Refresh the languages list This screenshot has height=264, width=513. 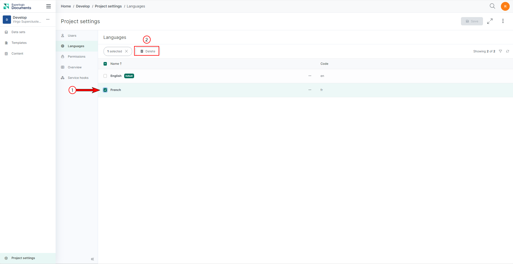[x=507, y=51]
